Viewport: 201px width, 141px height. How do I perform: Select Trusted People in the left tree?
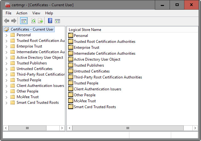[29, 80]
